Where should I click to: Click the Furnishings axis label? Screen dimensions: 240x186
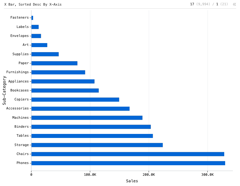(x=17, y=72)
